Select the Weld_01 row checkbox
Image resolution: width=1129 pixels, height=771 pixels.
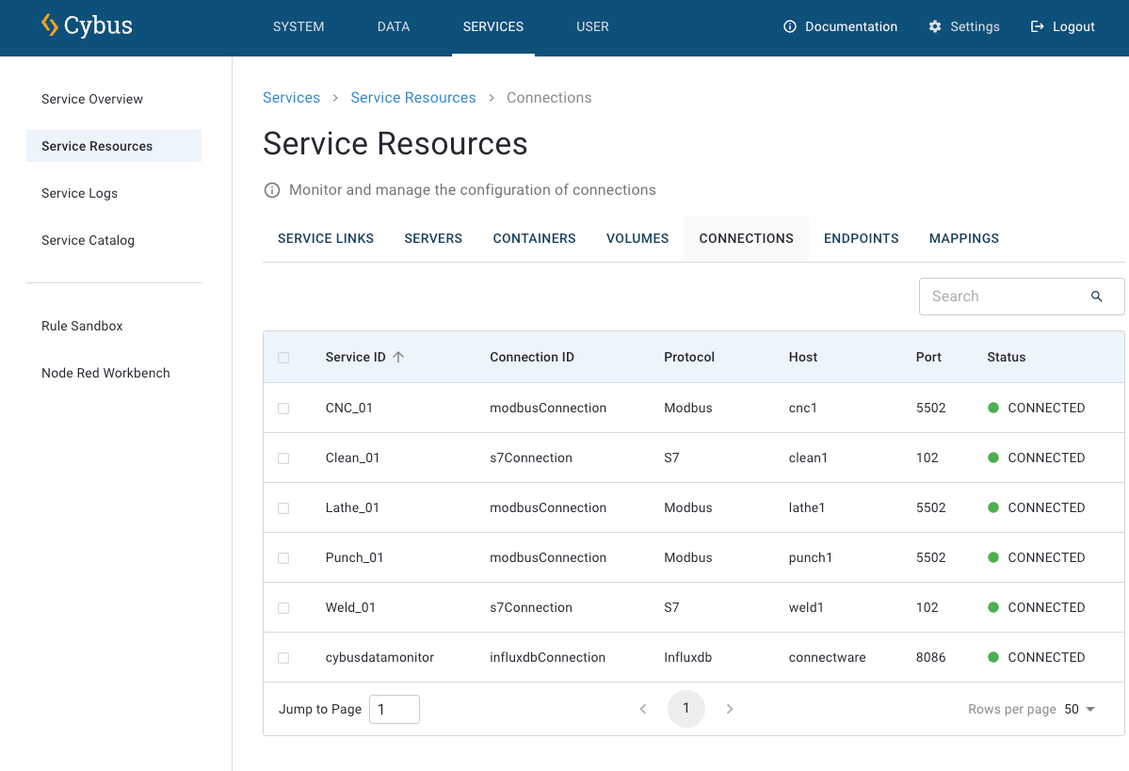pyautogui.click(x=283, y=608)
